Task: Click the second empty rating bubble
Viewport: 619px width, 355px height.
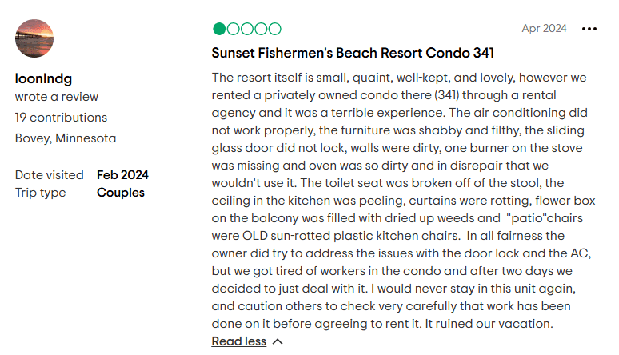Action: (234, 30)
